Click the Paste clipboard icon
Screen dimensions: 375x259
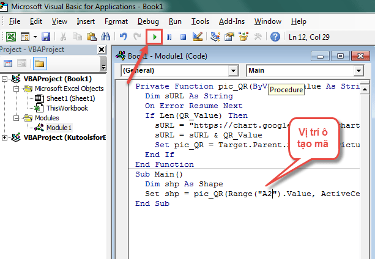click(91, 37)
